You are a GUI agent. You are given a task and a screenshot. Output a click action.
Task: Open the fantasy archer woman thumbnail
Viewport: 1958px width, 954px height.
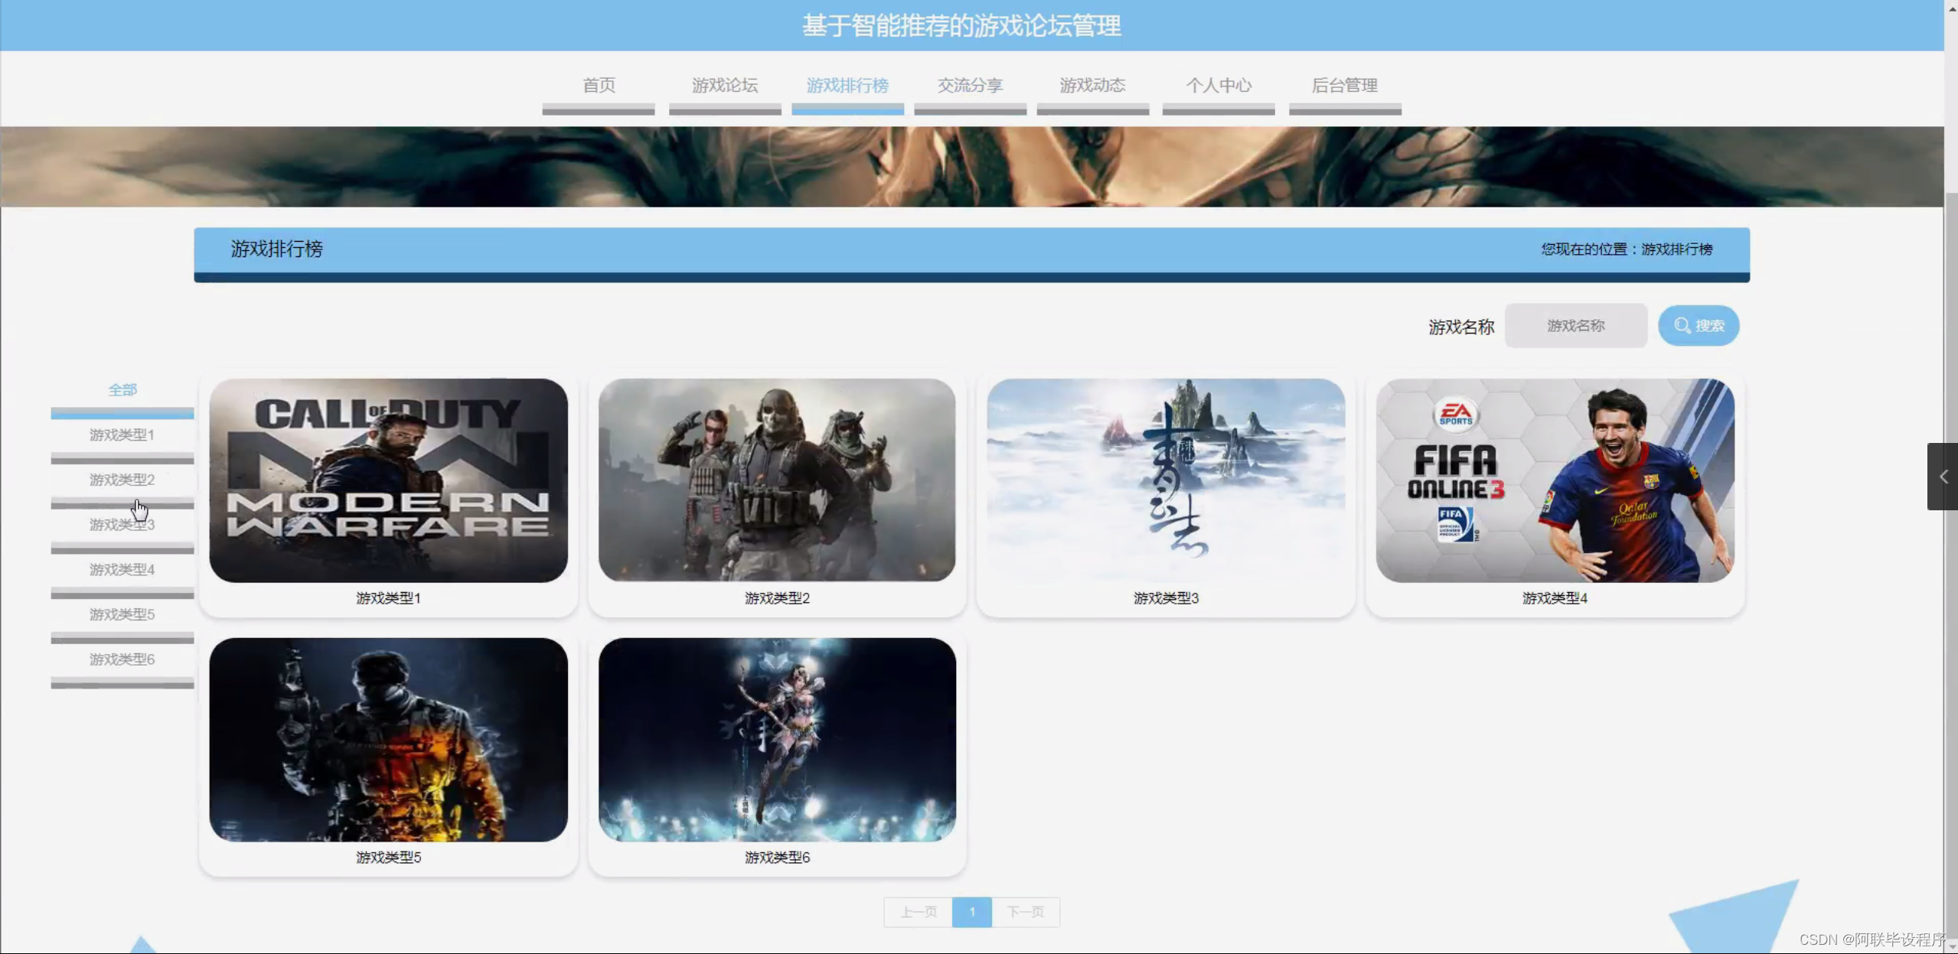(x=777, y=740)
